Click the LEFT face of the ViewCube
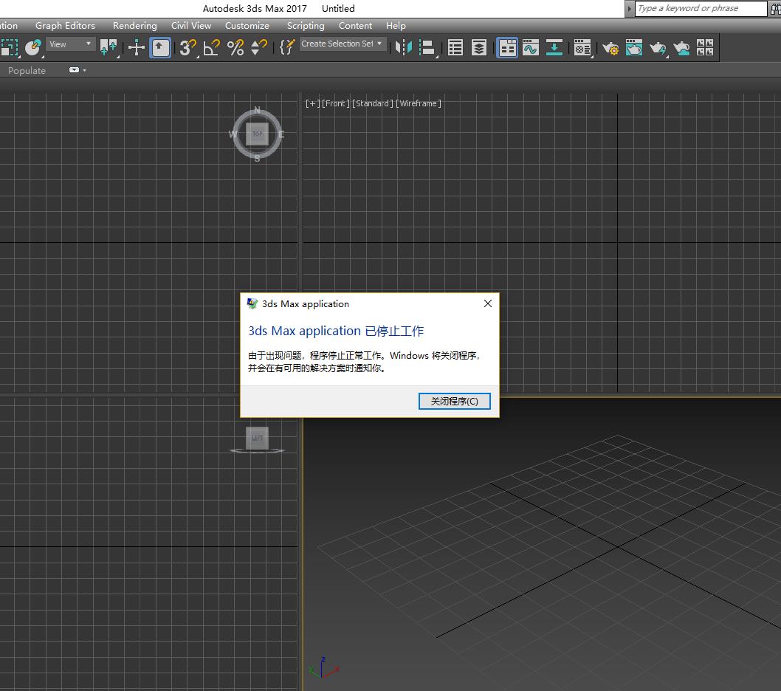 (x=257, y=438)
